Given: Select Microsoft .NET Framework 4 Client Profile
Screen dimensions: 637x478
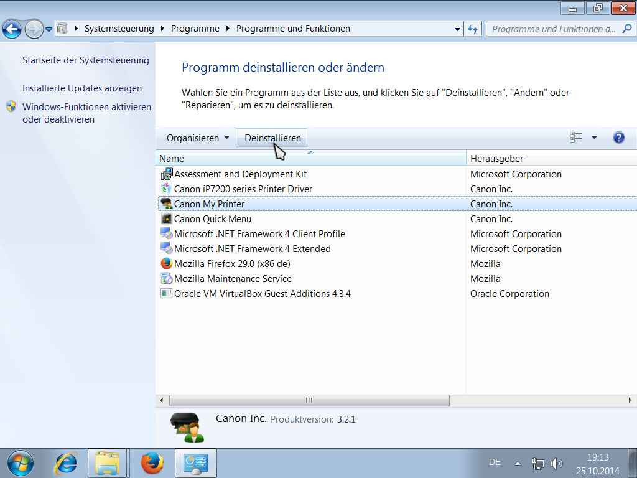Looking at the screenshot, I should (x=259, y=234).
